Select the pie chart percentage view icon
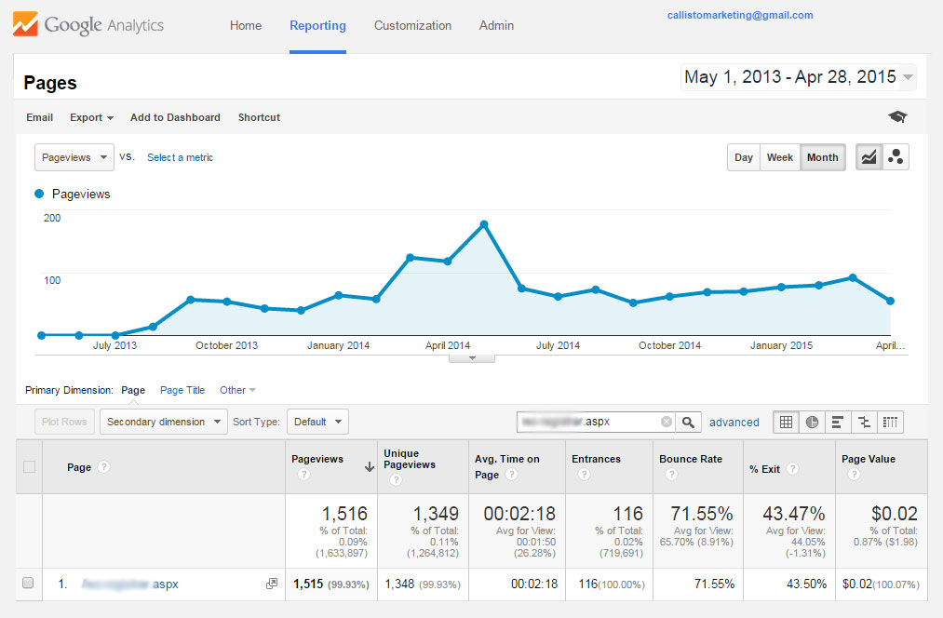The height and width of the screenshot is (618, 943). pos(812,422)
